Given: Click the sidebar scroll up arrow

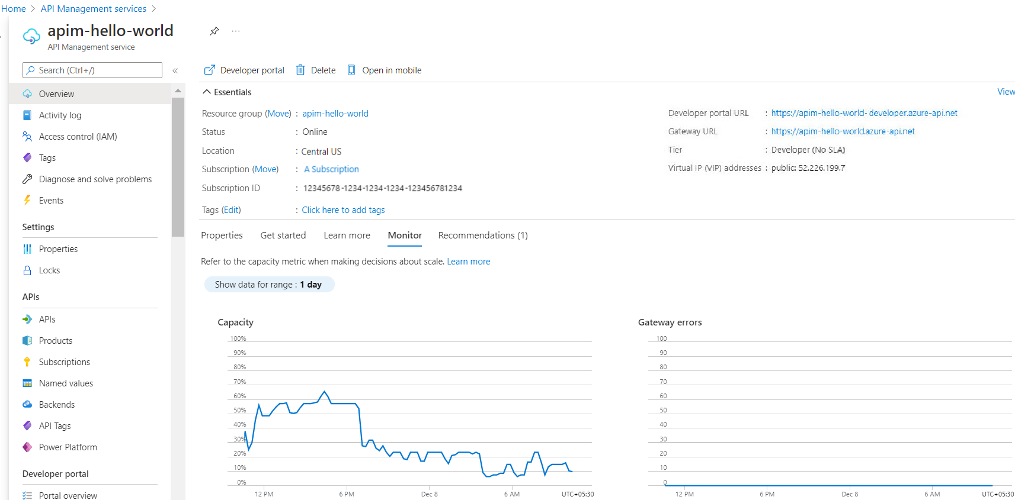Looking at the screenshot, I should (x=178, y=91).
